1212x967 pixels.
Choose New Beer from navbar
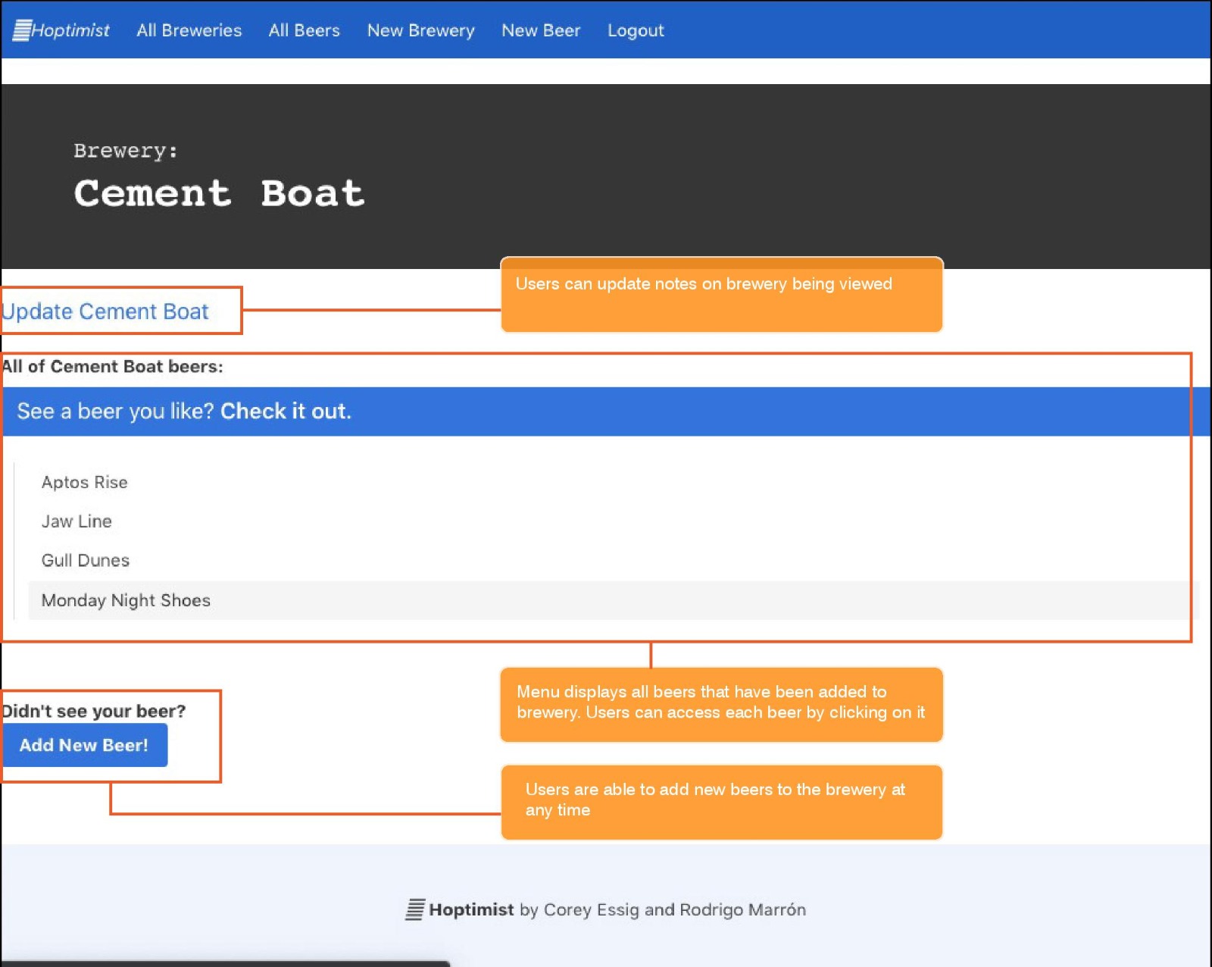click(x=541, y=30)
